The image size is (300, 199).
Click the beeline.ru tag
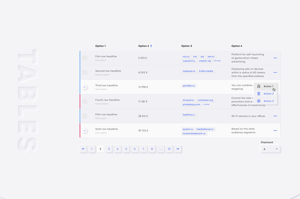click(x=189, y=115)
